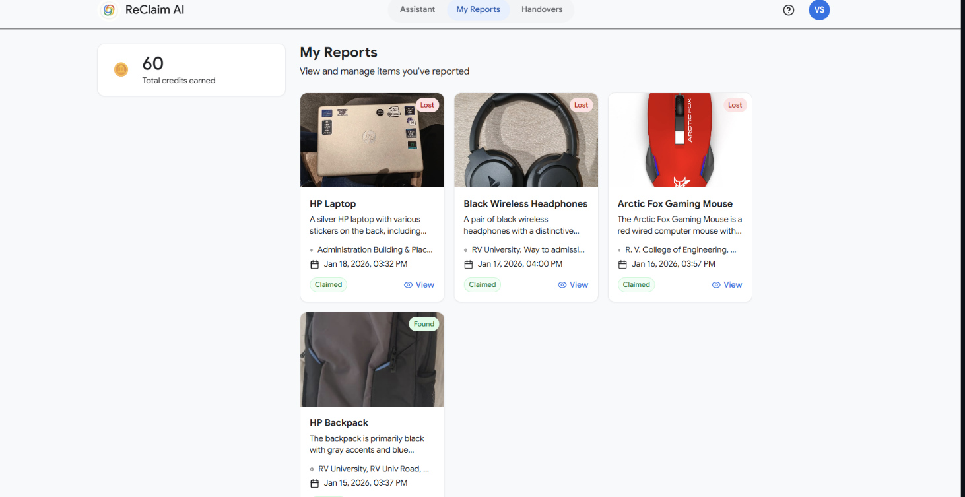965x497 pixels.
Task: Click the Lost badge on gaming mouse card
Action: (735, 105)
